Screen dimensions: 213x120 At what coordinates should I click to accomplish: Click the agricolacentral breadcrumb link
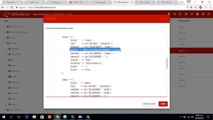pos(41,14)
